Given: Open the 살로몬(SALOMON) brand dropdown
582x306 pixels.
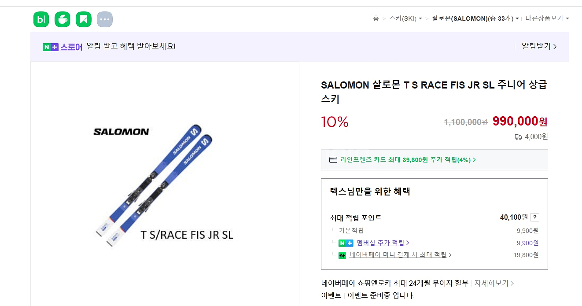Looking at the screenshot, I should tap(475, 18).
